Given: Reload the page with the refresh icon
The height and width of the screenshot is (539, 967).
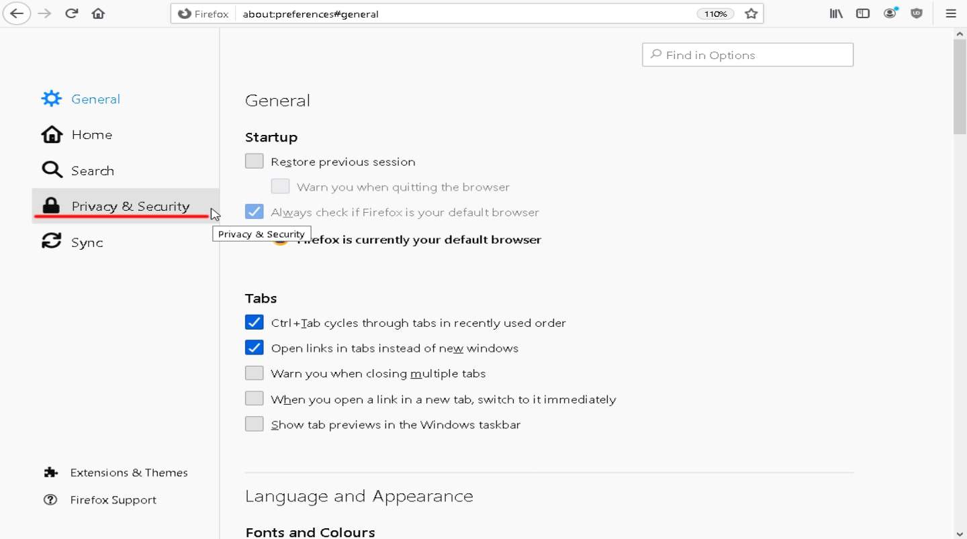Looking at the screenshot, I should click(72, 13).
